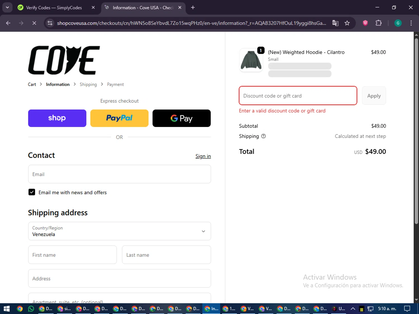Click the shipping help question-mark icon
Viewport: 419px width, 314px height.
tap(263, 136)
